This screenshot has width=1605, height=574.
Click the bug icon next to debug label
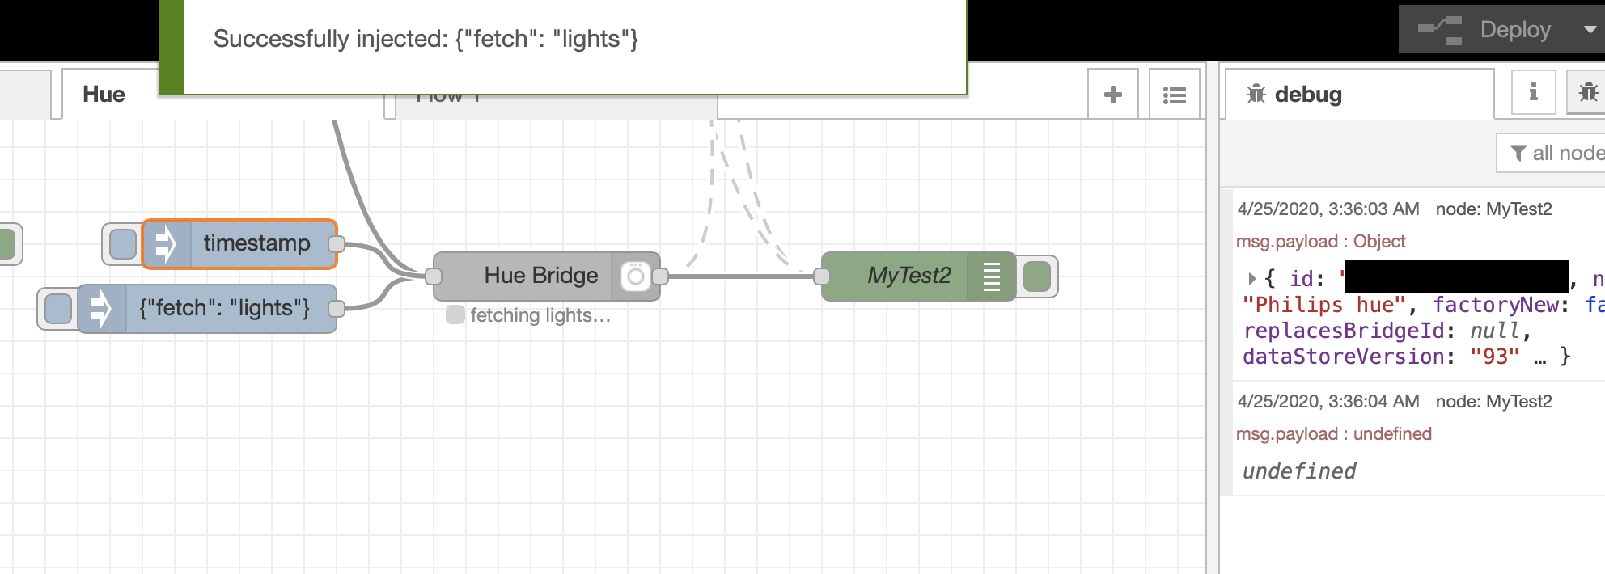tap(1255, 93)
